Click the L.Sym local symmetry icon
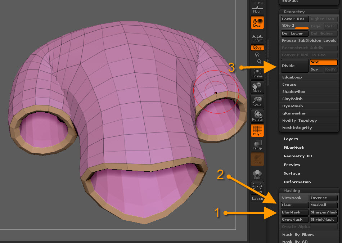The height and width of the screenshot is (243, 342). (x=257, y=37)
